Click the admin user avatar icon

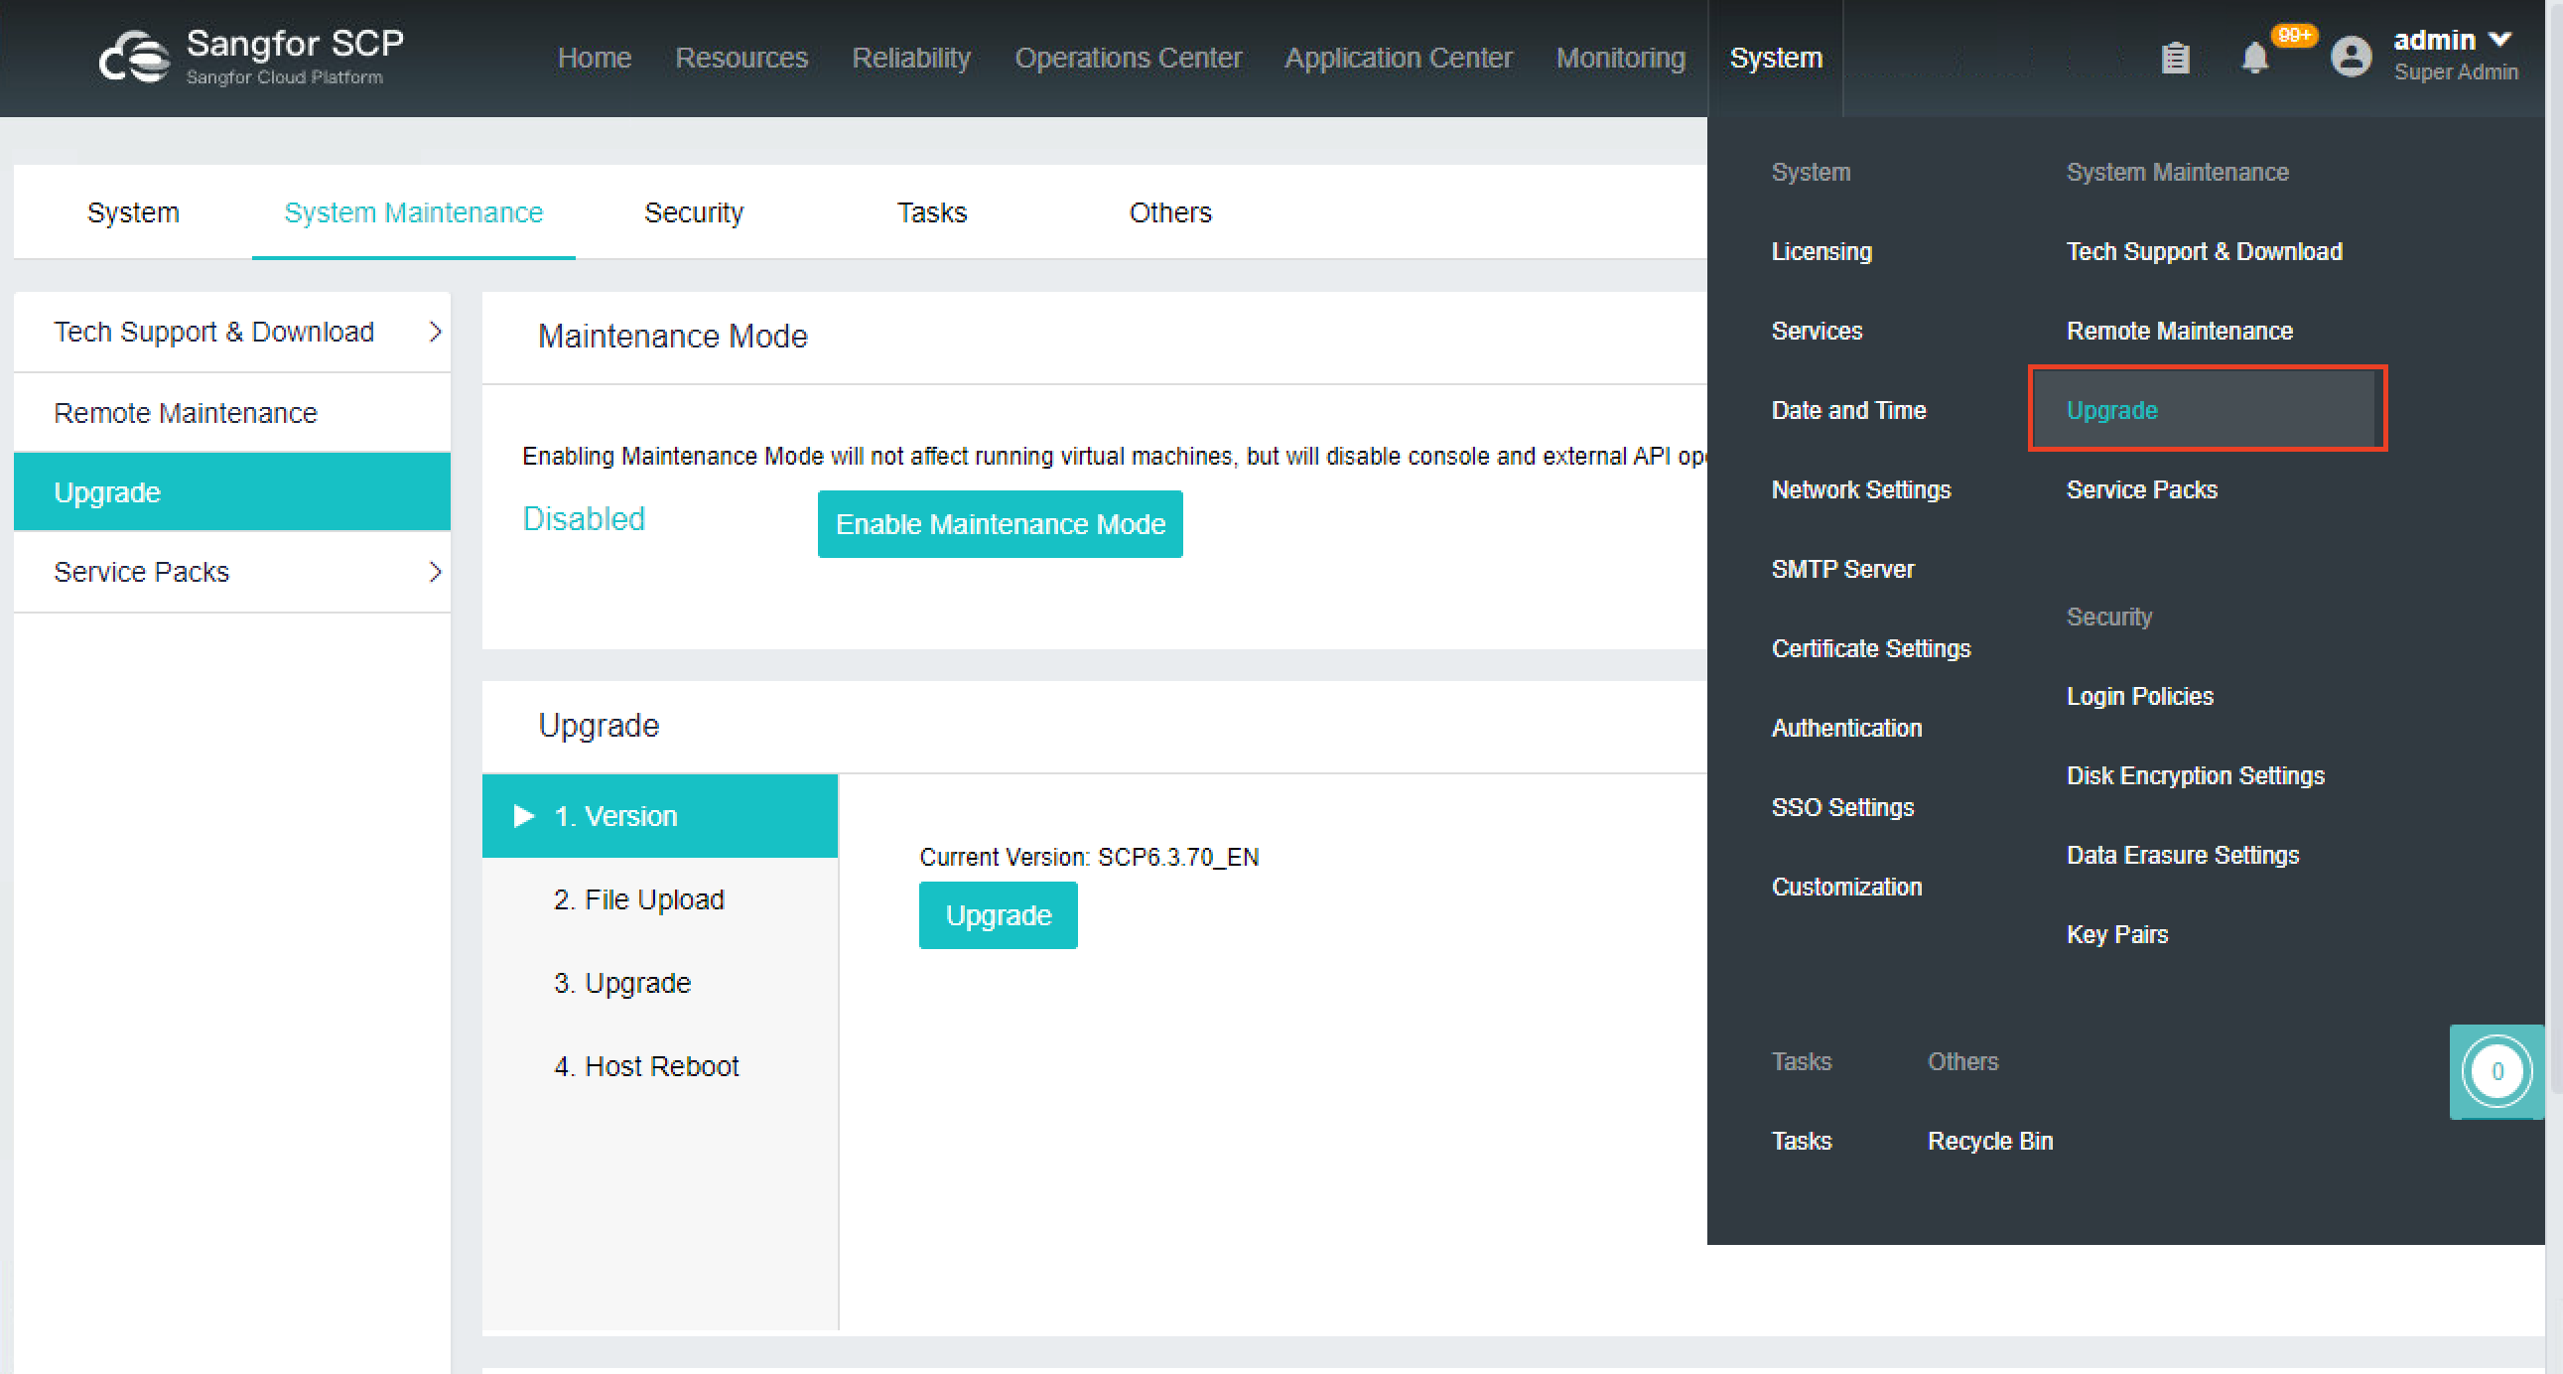point(2351,57)
